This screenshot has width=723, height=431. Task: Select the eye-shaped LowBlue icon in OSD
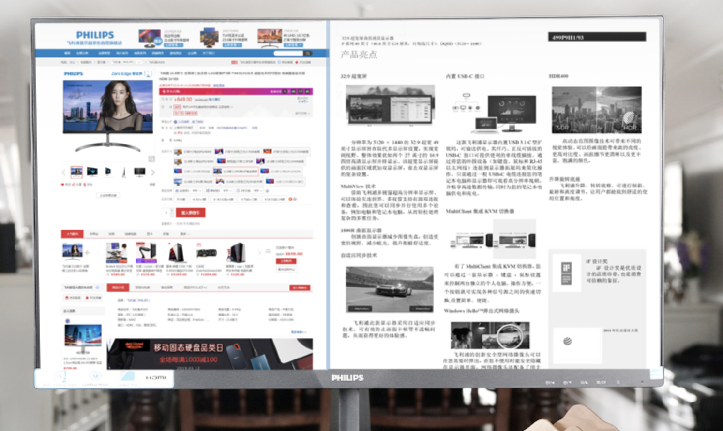click(95, 376)
